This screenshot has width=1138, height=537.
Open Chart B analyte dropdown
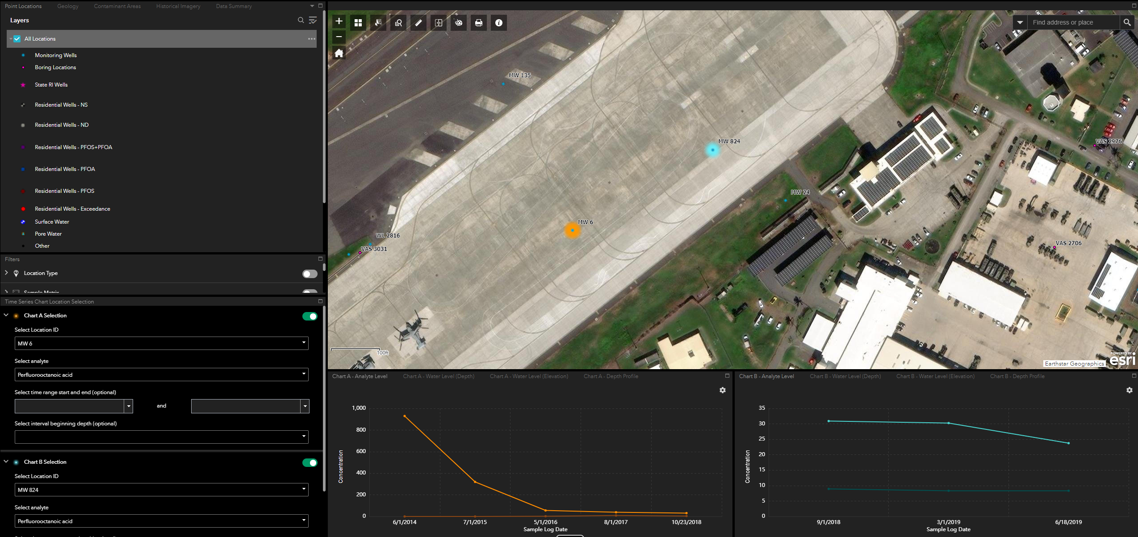[162, 521]
